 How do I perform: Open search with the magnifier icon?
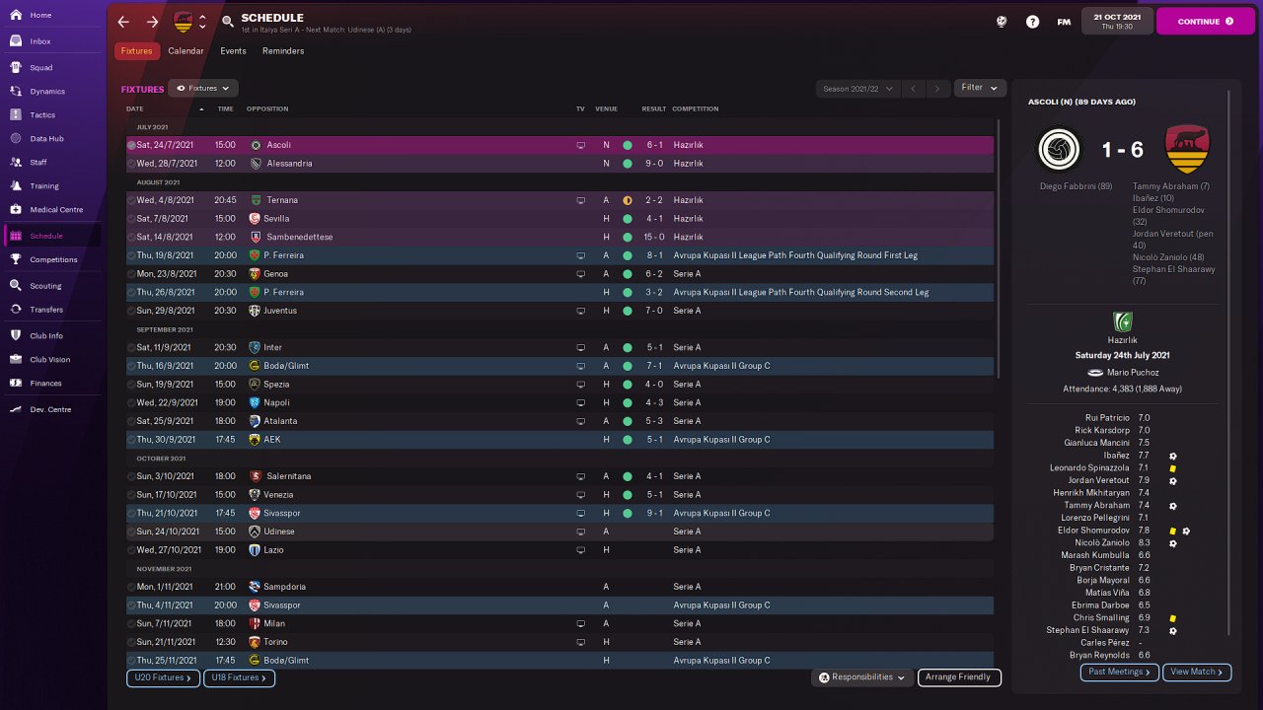pos(228,22)
